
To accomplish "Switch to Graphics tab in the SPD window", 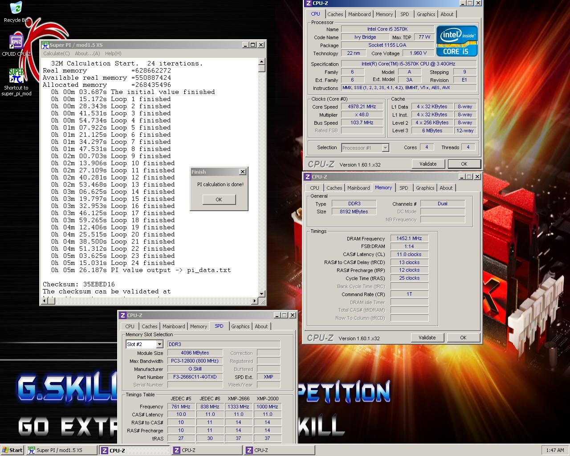I will click(240, 326).
